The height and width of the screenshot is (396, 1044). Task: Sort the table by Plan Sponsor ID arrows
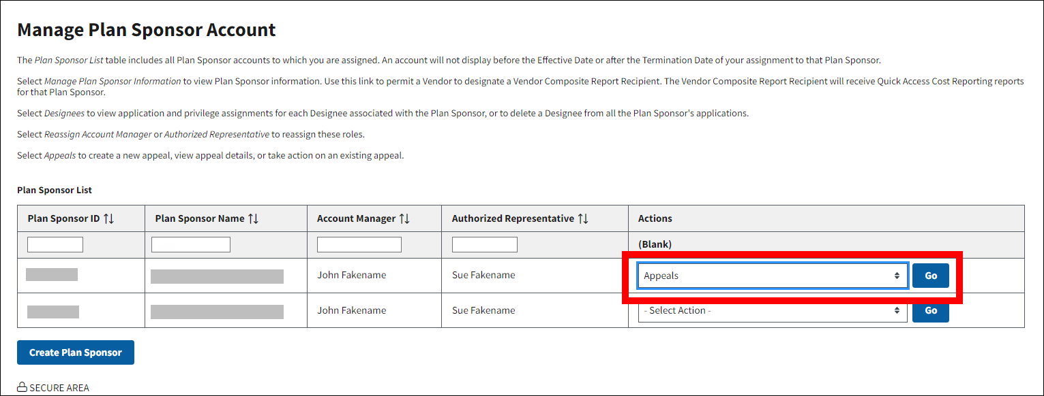[108, 218]
